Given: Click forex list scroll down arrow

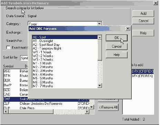Looking at the screenshot, I should [x=100, y=86].
